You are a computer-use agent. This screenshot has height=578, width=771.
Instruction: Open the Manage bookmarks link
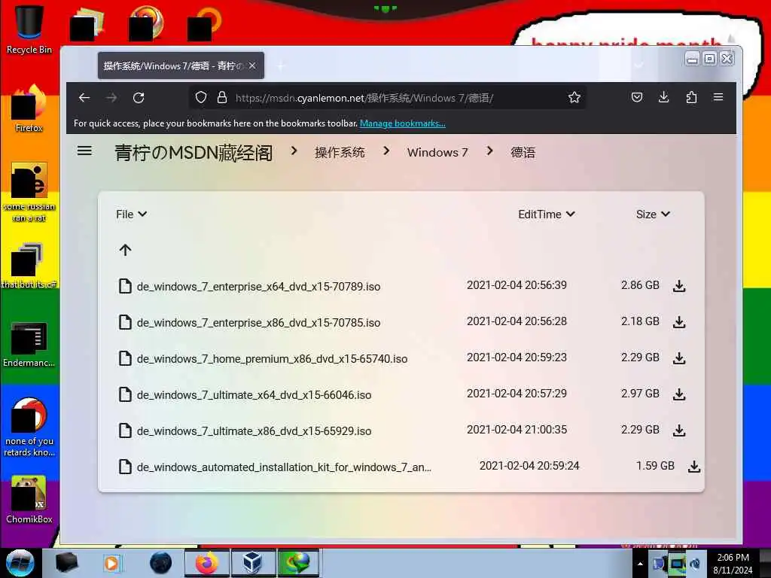click(403, 123)
